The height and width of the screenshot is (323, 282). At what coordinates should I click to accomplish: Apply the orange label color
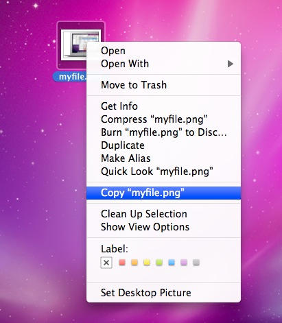(x=134, y=262)
